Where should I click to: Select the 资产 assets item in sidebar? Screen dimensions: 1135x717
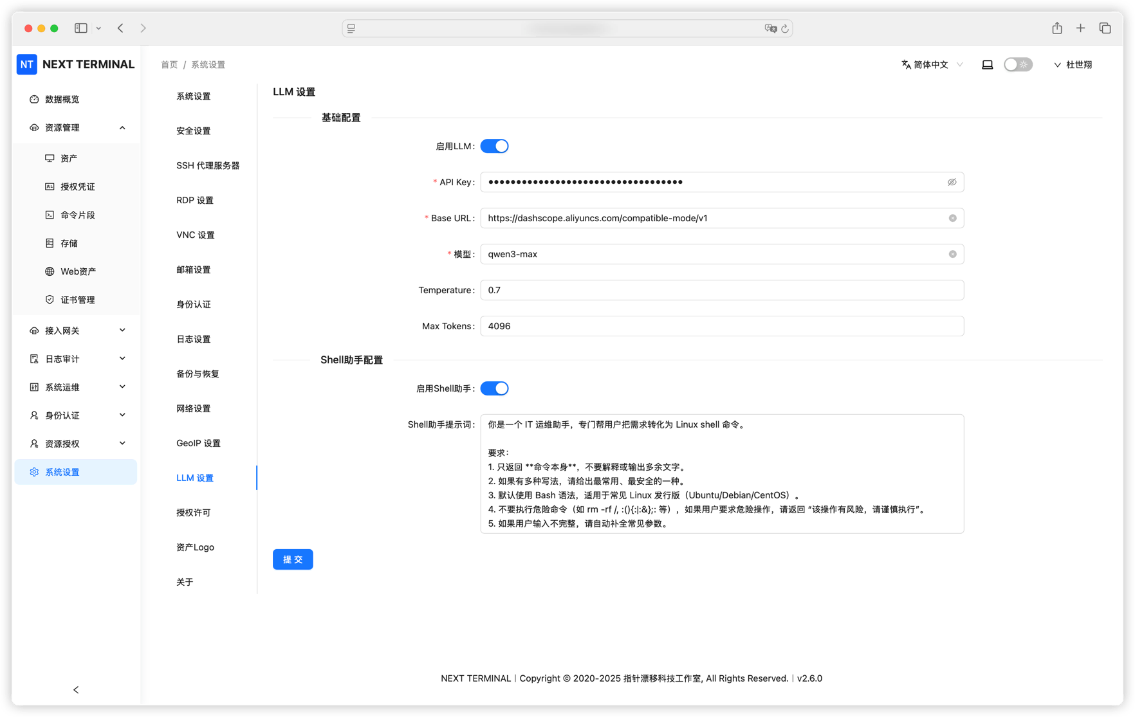(x=69, y=158)
